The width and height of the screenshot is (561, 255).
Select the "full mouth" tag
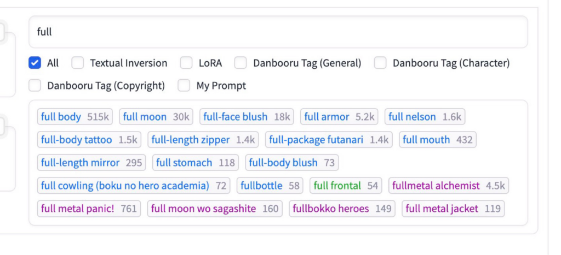tap(437, 140)
